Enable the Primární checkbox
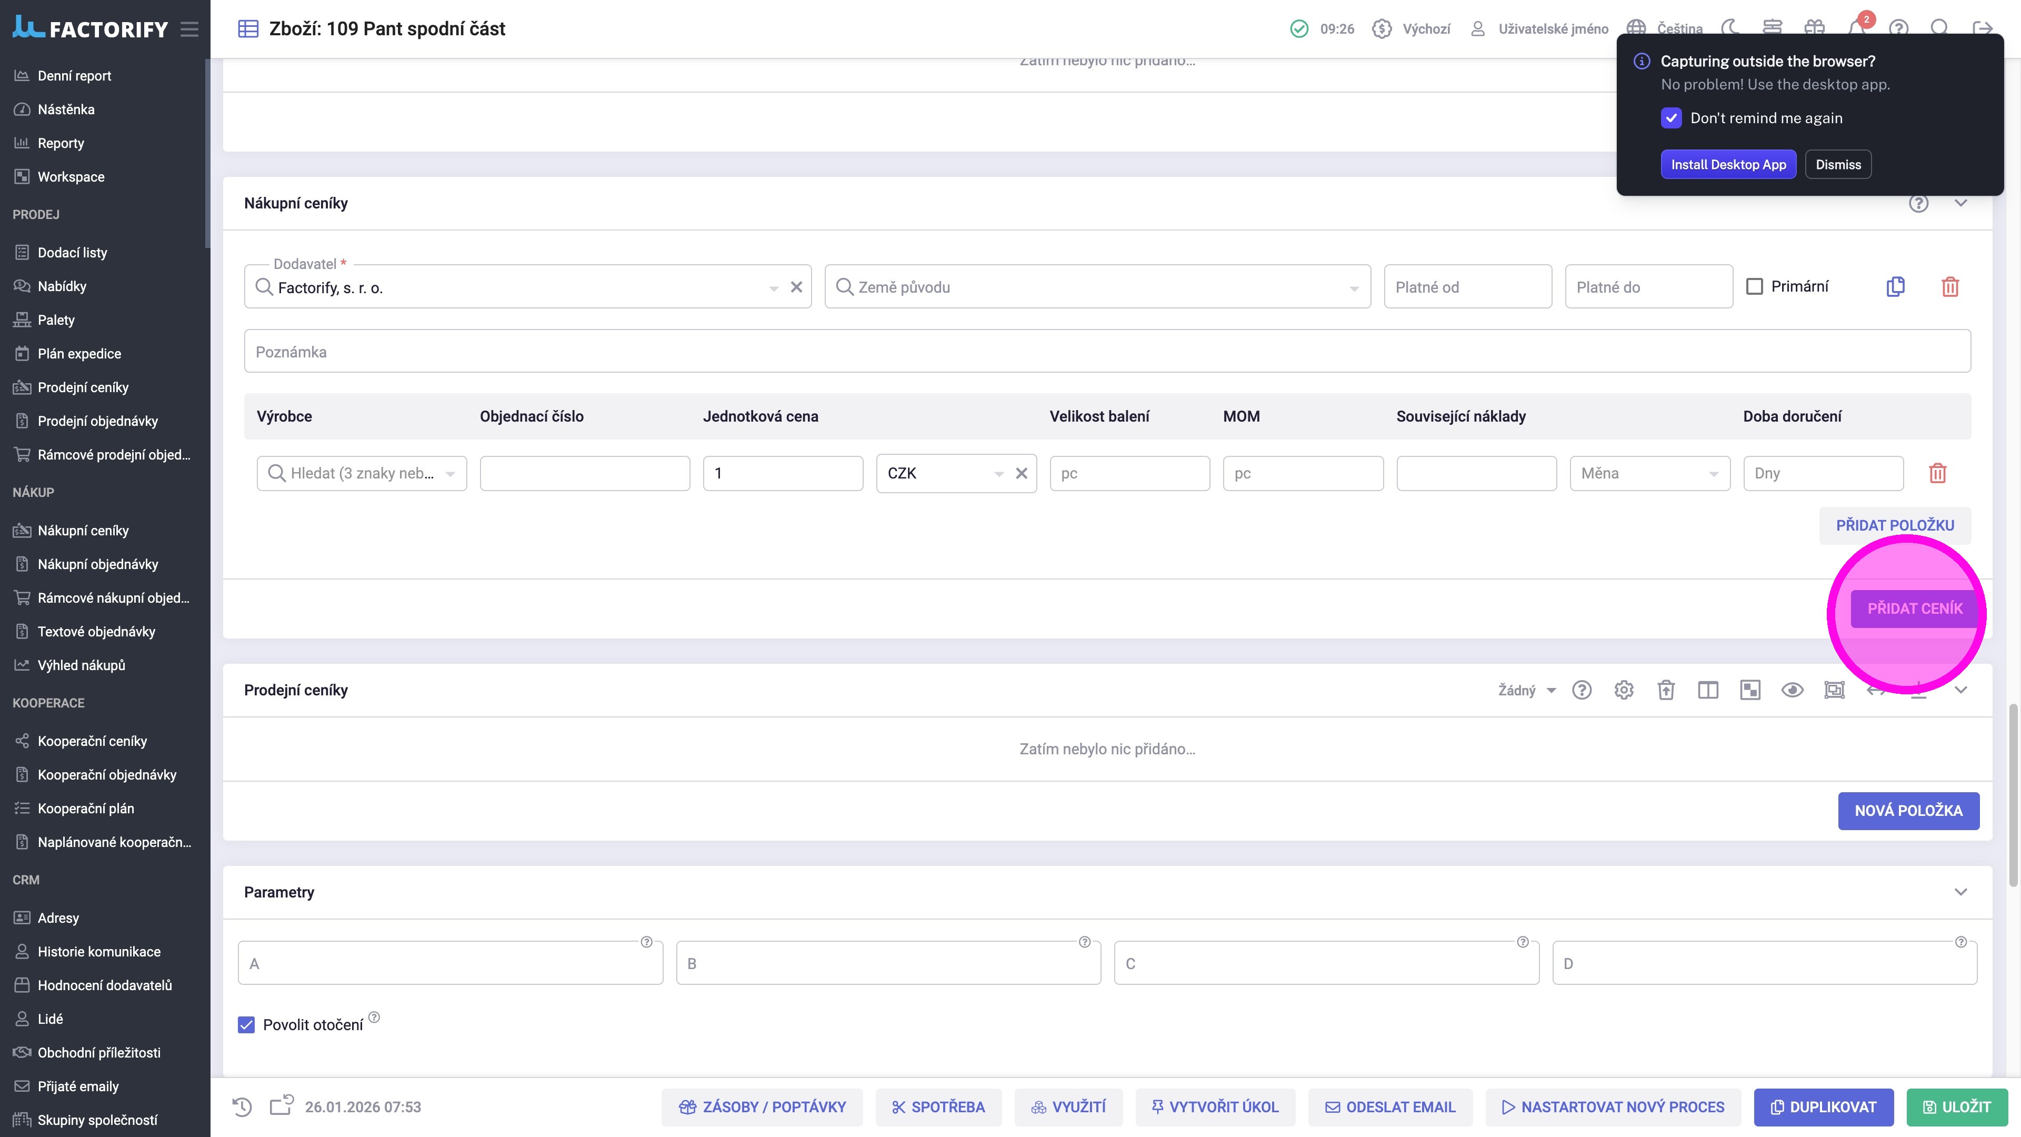The width and height of the screenshot is (2021, 1137). [x=1754, y=286]
